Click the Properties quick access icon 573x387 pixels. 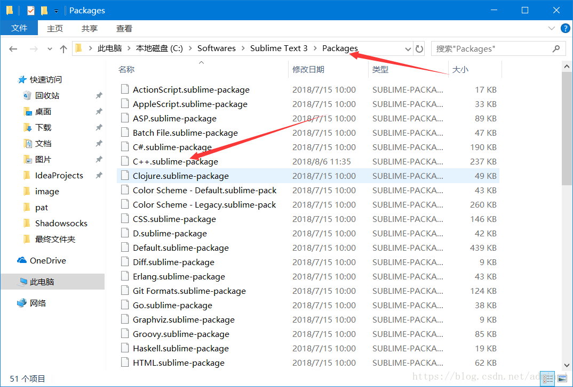pyautogui.click(x=31, y=11)
